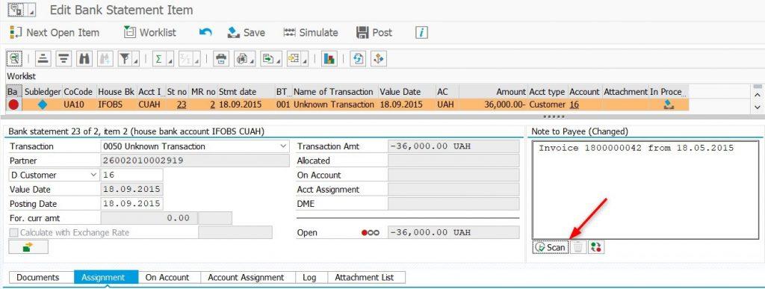Show graphic with the bar chart icon

[x=329, y=59]
